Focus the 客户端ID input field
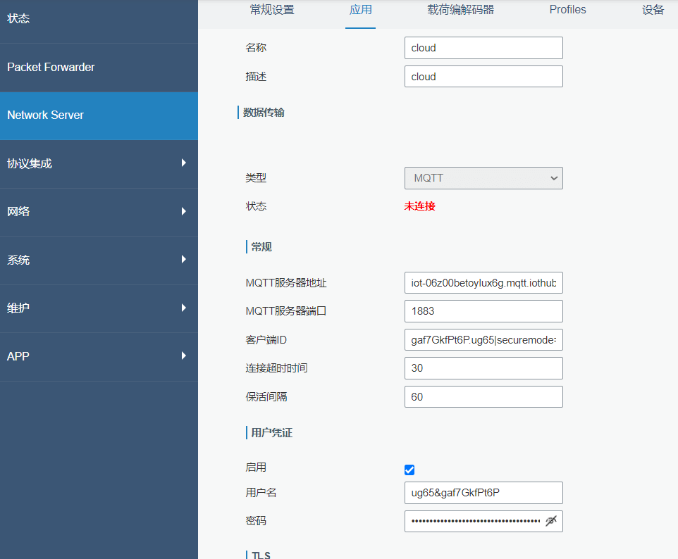This screenshot has height=559, width=678. click(x=483, y=340)
